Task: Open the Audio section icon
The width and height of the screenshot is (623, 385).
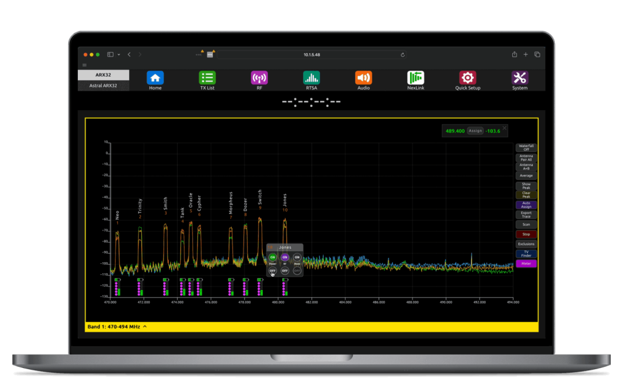Action: click(363, 78)
